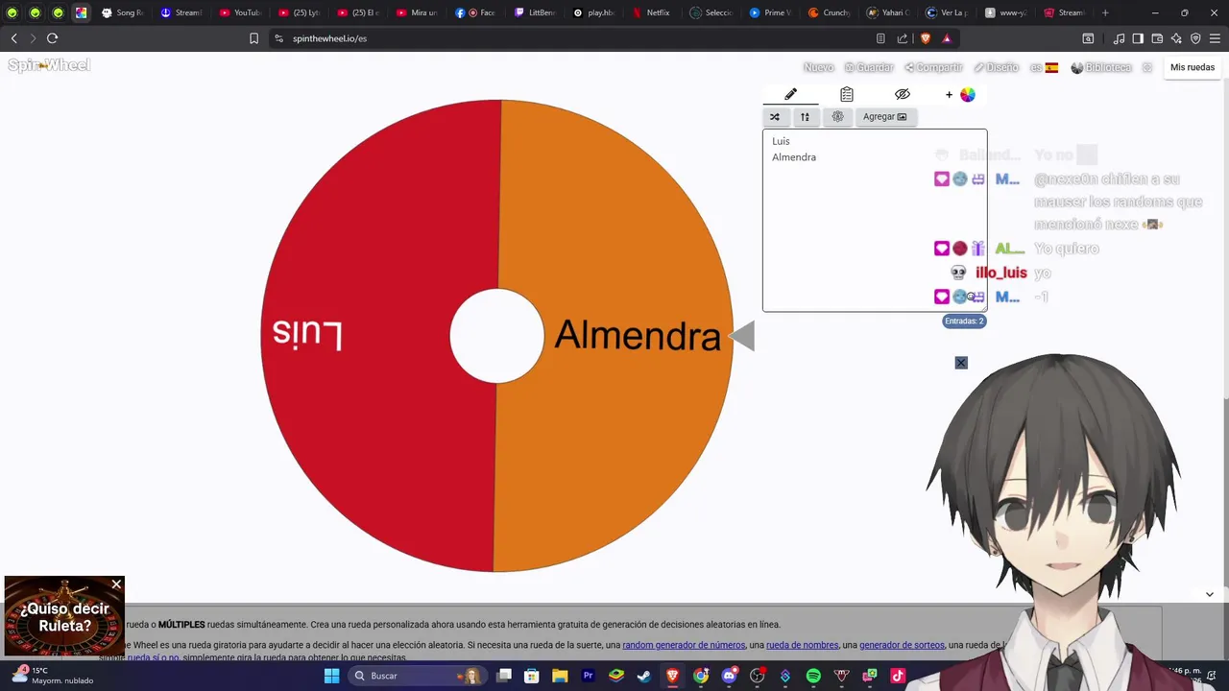Viewport: 1229px width, 691px height.
Task: Select the Almendra entry line
Action: tap(794, 157)
